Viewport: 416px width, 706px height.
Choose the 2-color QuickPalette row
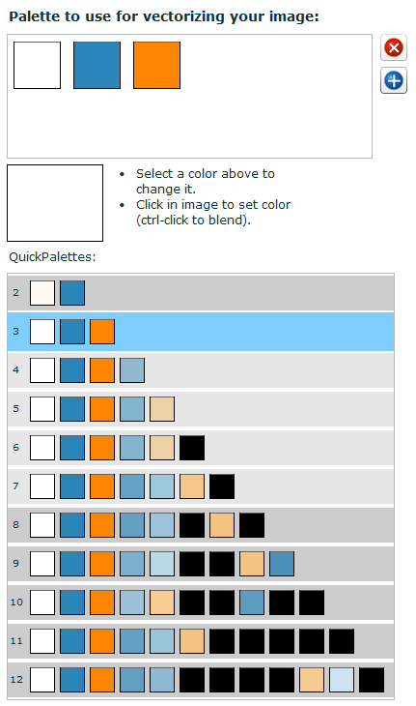201,293
